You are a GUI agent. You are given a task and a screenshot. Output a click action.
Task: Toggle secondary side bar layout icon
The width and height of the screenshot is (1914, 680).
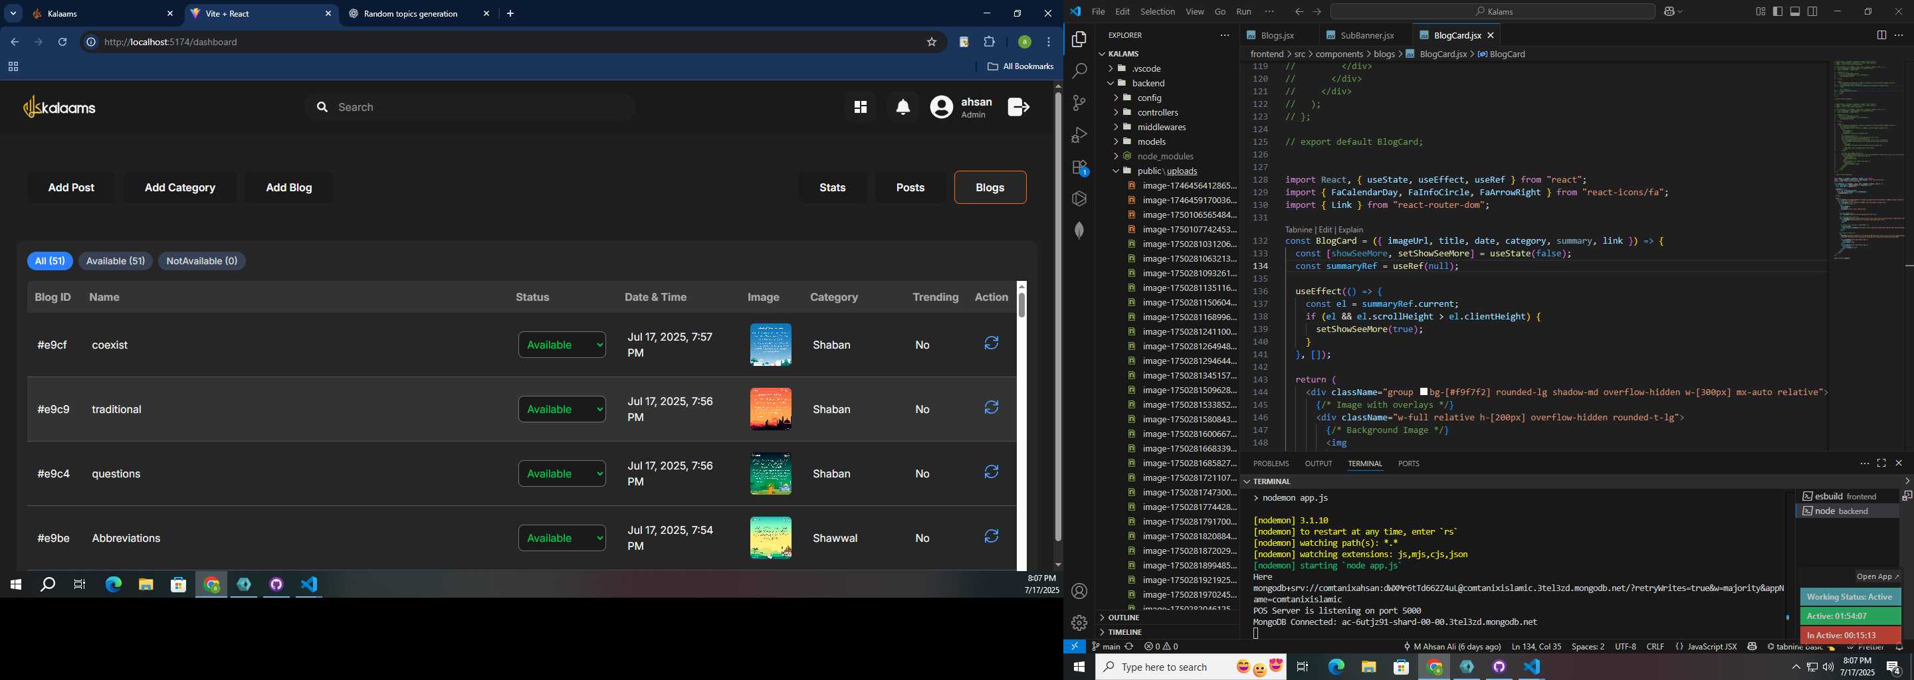(1813, 11)
